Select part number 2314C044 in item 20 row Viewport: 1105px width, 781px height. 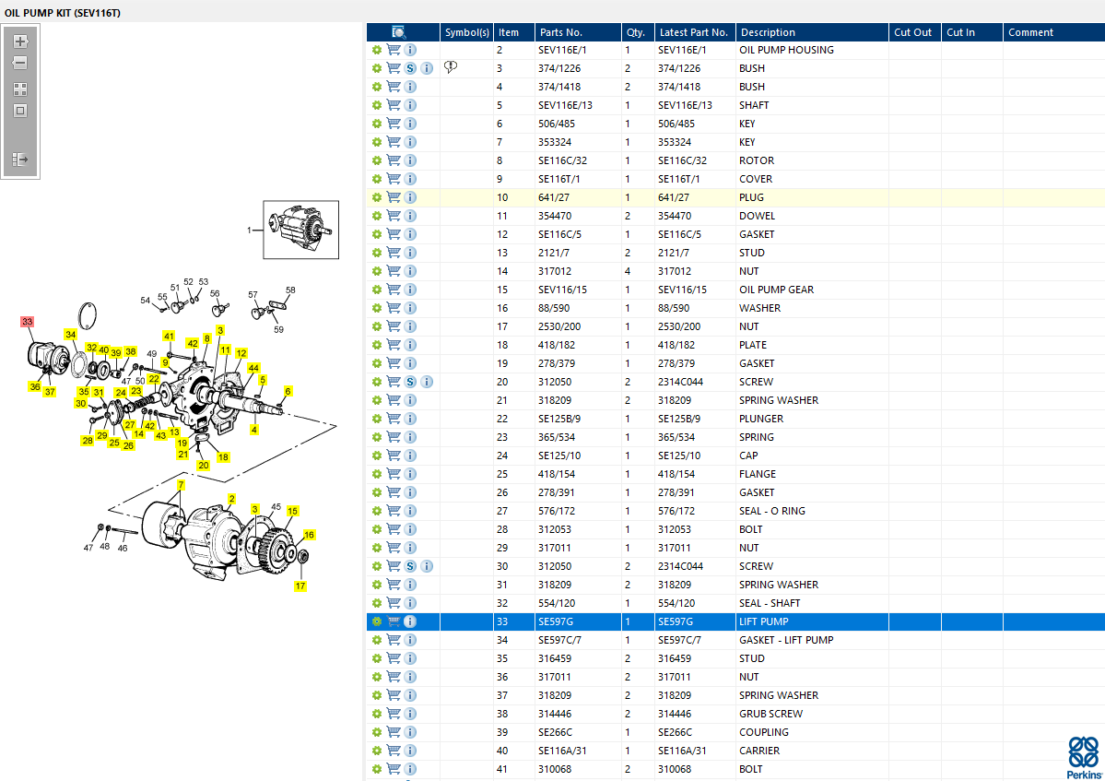[x=681, y=382]
